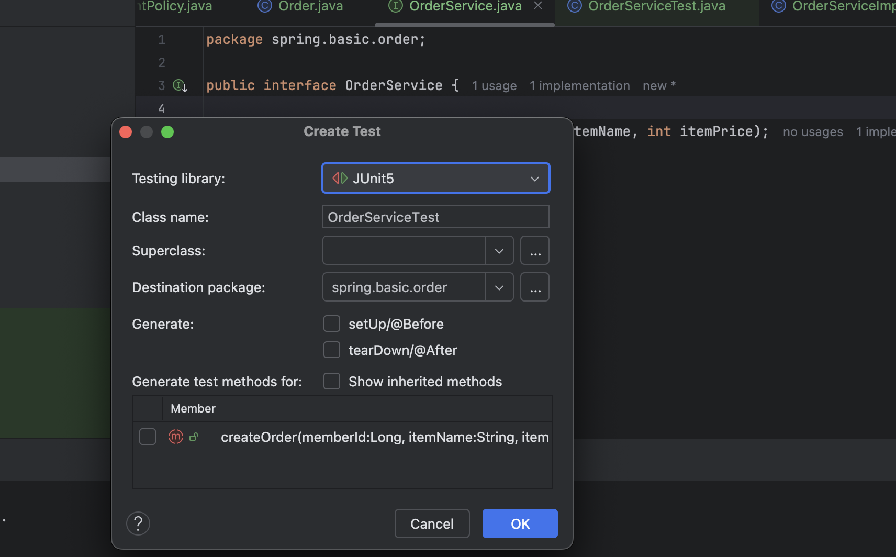Click inside the Class name field
Viewport: 896px width, 557px height.
coord(435,217)
